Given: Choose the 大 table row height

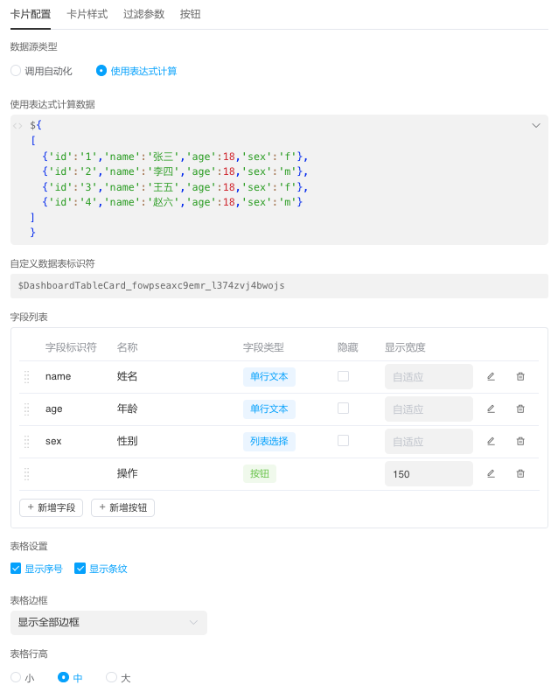Looking at the screenshot, I should coord(111,677).
